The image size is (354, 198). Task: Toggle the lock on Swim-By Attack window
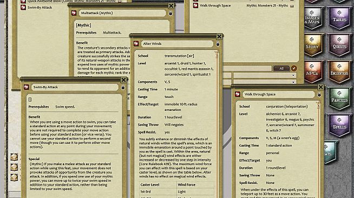click(123, 87)
